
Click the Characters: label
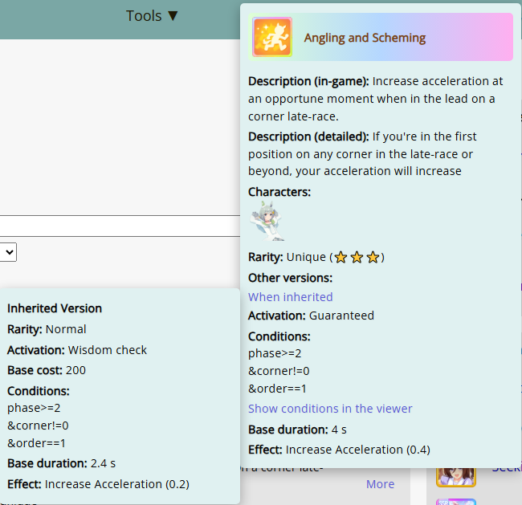[279, 192]
